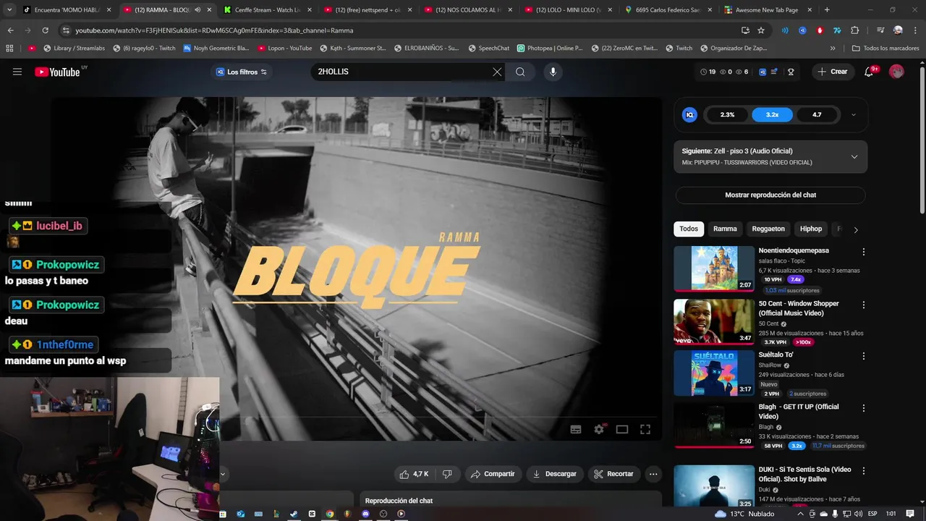Click the red hand extension icon

pyautogui.click(x=820, y=30)
